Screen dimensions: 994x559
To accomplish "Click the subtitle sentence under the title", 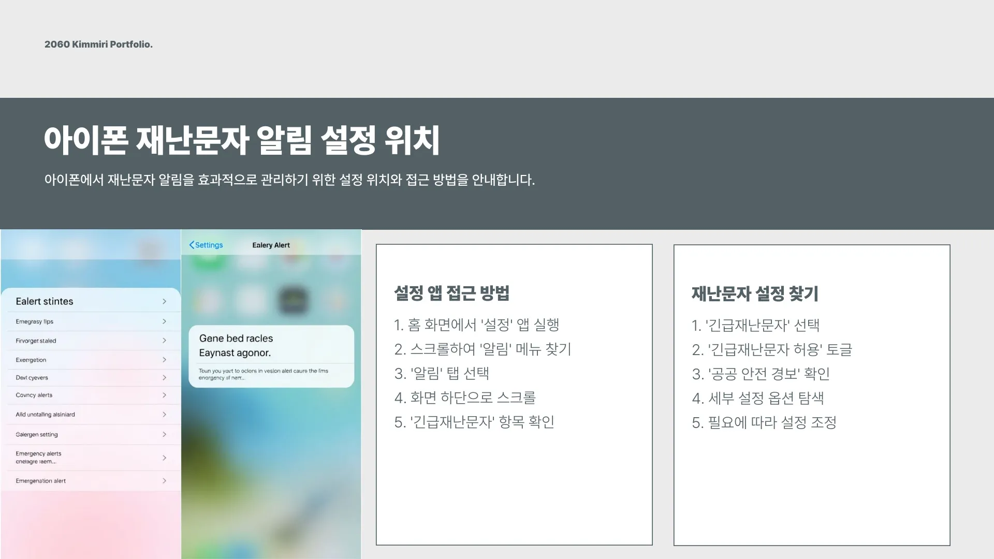I will click(x=289, y=180).
